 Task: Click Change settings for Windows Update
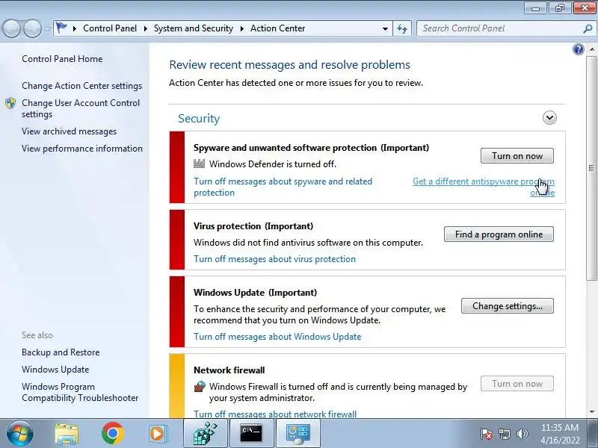(508, 306)
